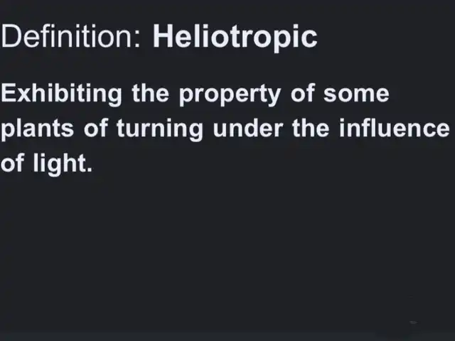Viewport: 455px width, 341px height.
Task: Click "of" right before "turning"
Action: [96, 128]
